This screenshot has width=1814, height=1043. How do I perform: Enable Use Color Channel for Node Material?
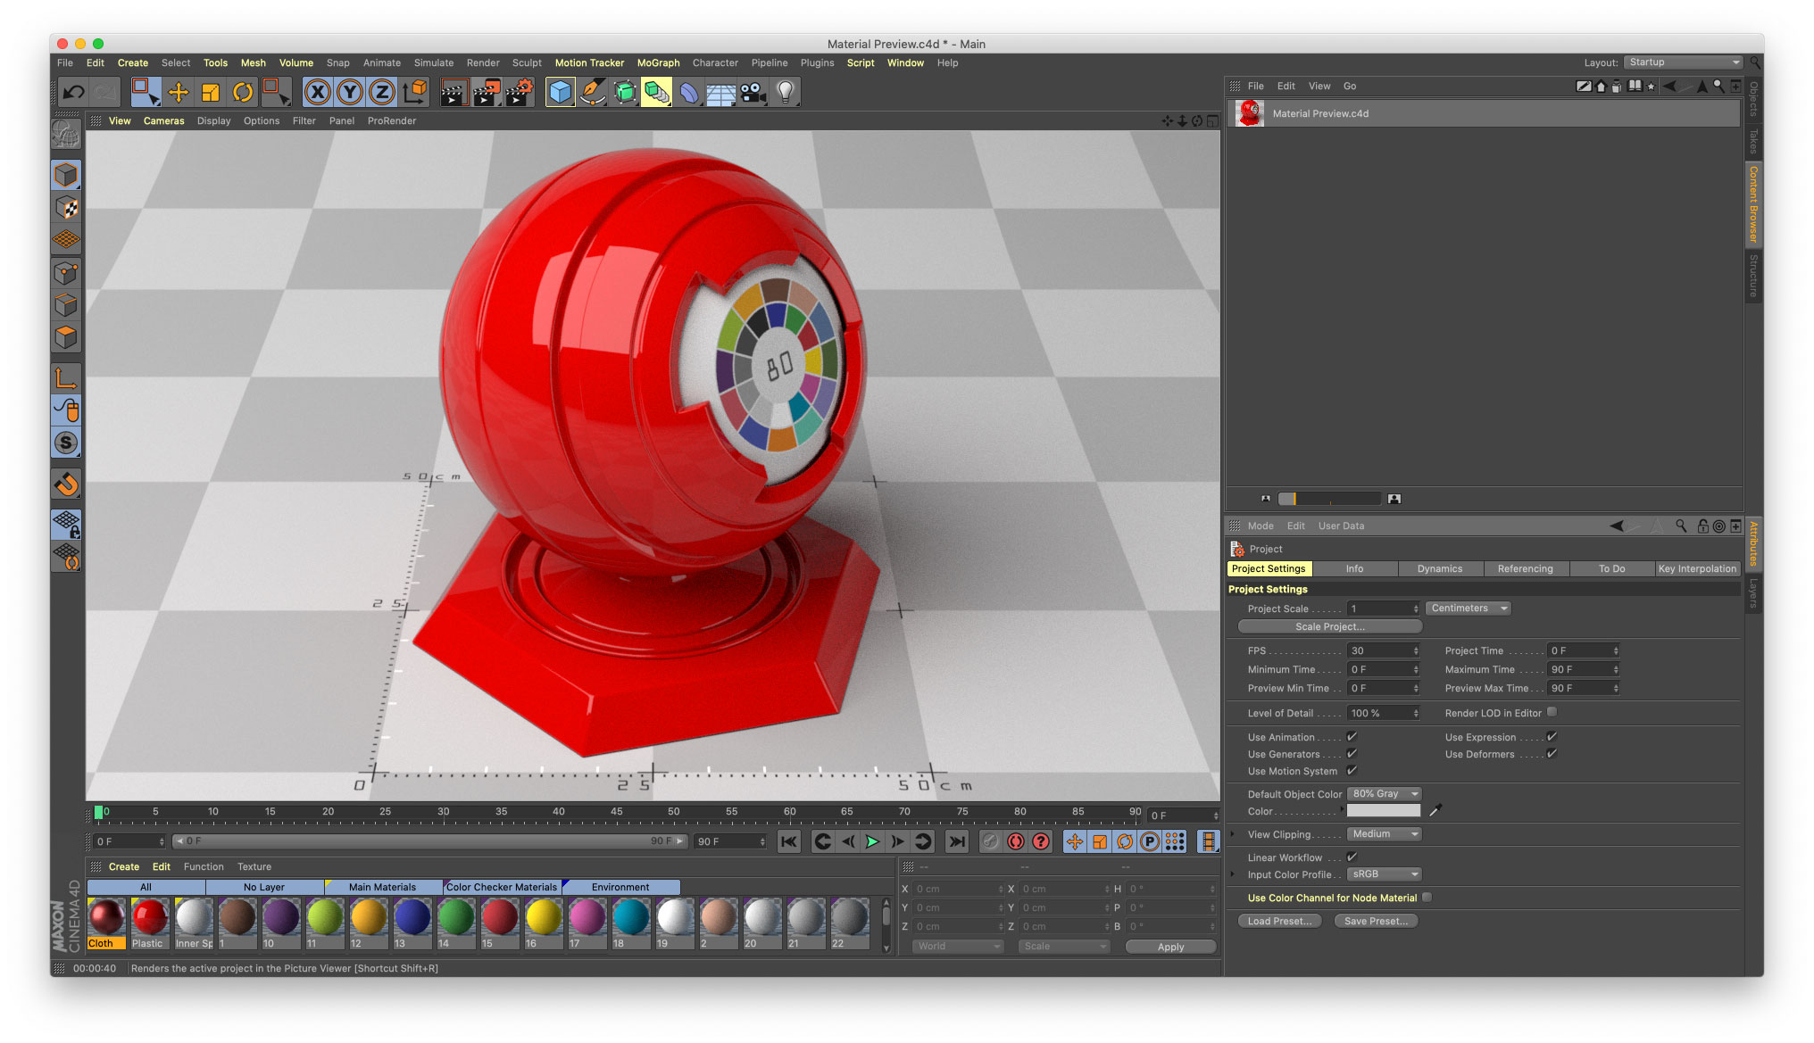tap(1427, 898)
